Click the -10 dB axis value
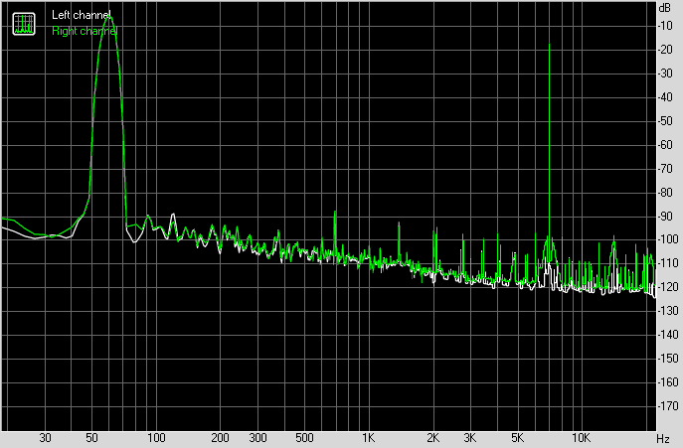683x448 pixels. pyautogui.click(x=665, y=26)
